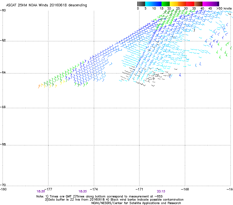Click the purple pass time '18:35'

(82, 191)
